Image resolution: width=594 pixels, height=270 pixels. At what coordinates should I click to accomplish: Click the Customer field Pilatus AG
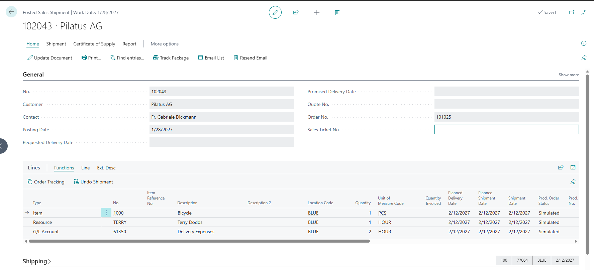222,104
